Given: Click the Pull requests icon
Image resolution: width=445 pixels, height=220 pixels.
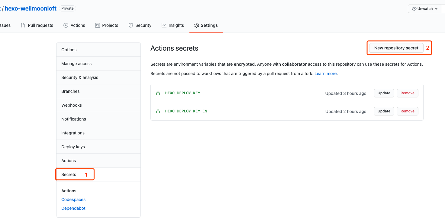Looking at the screenshot, I should point(23,25).
